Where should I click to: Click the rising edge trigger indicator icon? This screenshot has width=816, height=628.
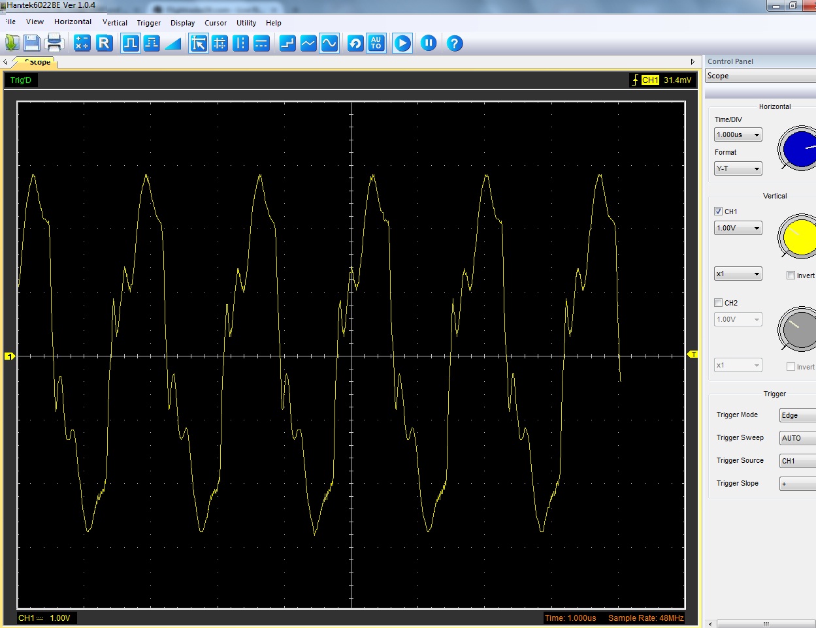tap(634, 80)
